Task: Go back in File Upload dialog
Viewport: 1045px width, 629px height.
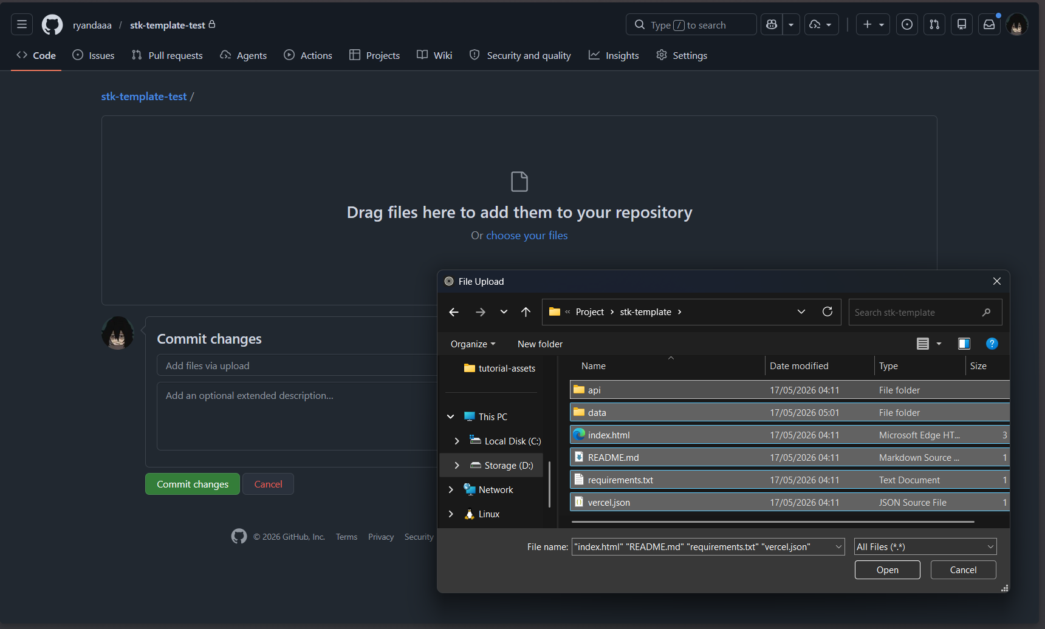Action: [x=454, y=312]
